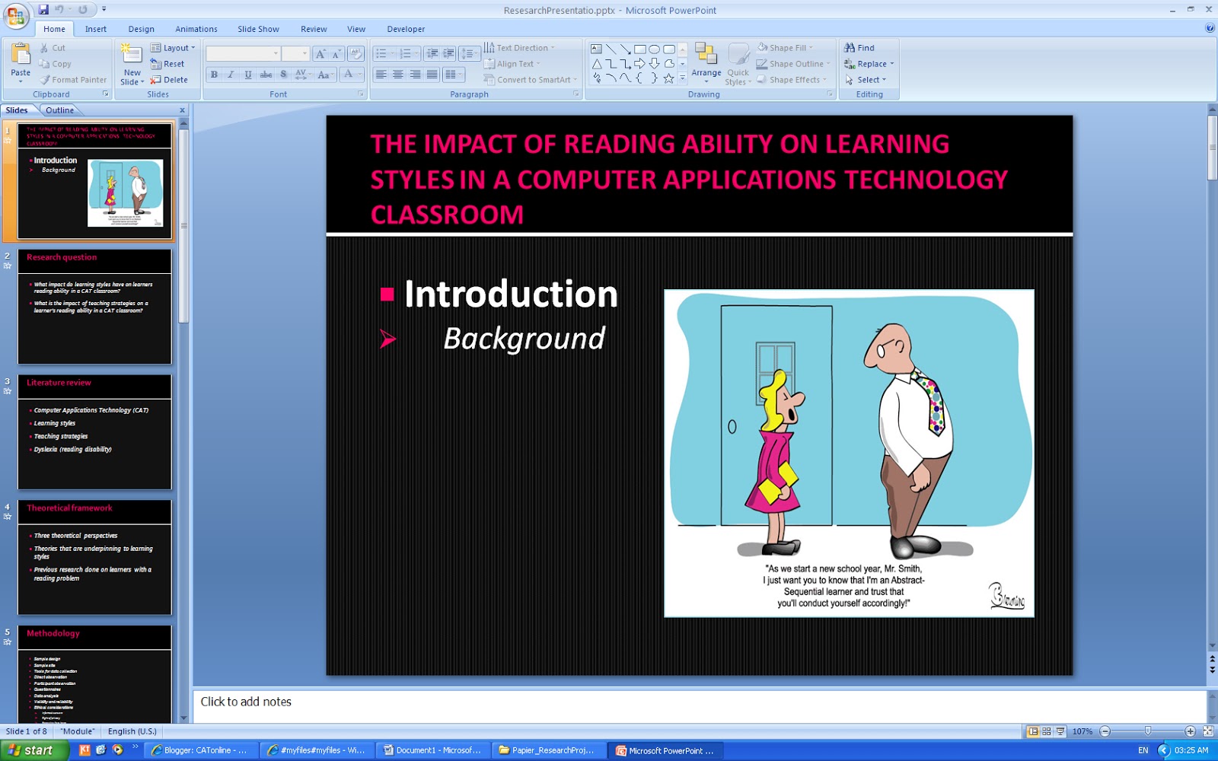Expand the shapes gallery More arrow
Viewport: 1218px width, 761px height.
click(x=683, y=78)
